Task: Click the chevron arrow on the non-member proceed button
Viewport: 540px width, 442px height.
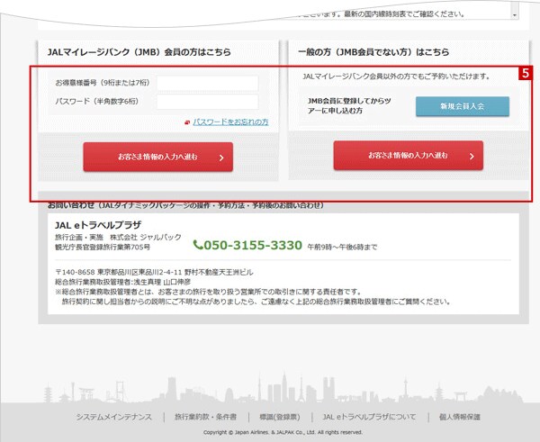Action: click(x=470, y=156)
